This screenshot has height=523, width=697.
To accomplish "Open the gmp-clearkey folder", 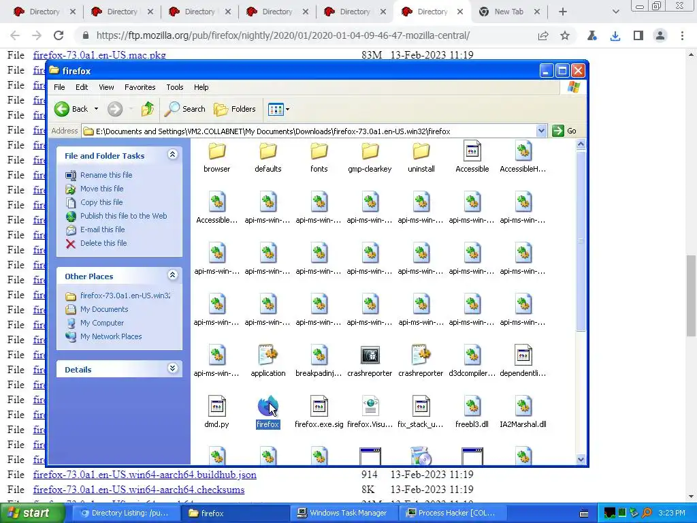I will 370,151.
